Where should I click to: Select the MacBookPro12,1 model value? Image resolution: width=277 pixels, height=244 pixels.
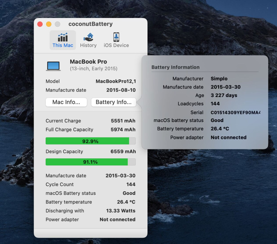[116, 81]
